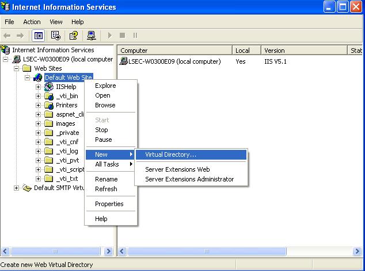
Task: Expand the Default SMTP Virtual Server node
Action: 17,188
